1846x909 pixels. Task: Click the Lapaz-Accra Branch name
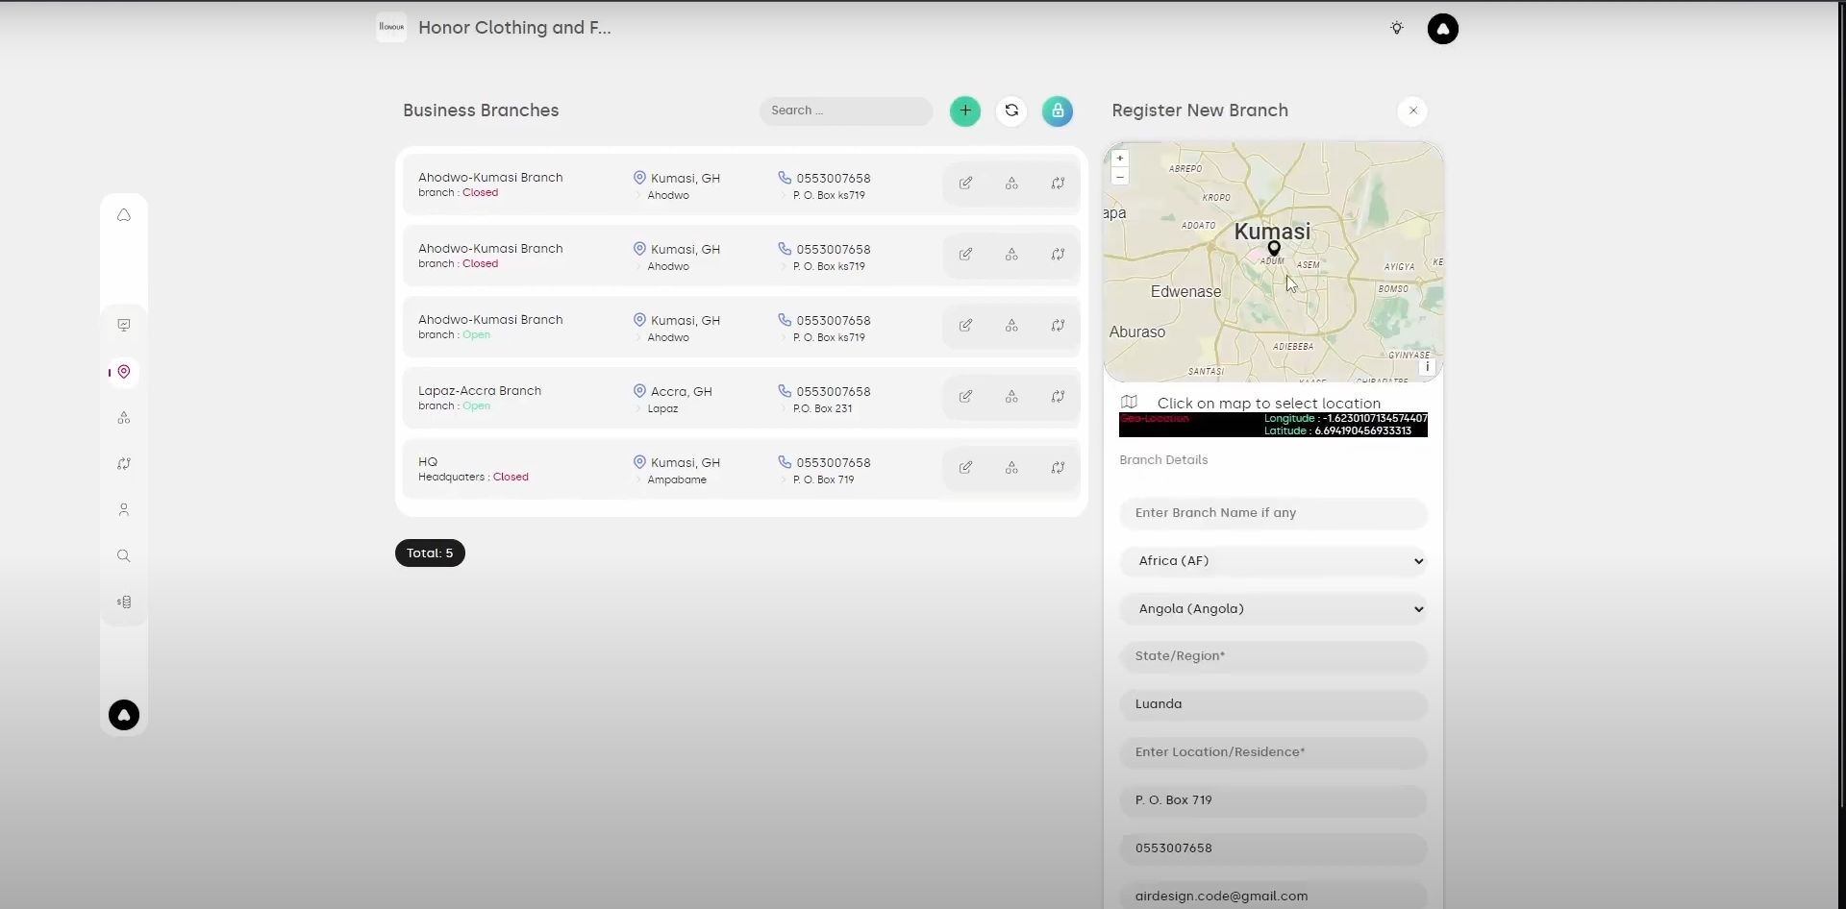pyautogui.click(x=480, y=391)
